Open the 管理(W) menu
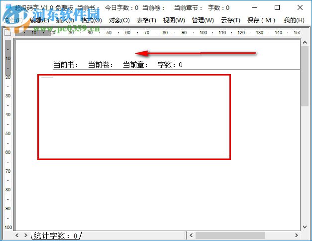The height and width of the screenshot is (241, 312). [x=203, y=20]
